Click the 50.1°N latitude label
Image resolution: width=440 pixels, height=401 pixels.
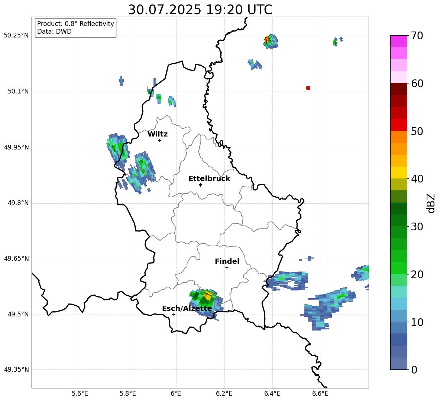(x=18, y=92)
